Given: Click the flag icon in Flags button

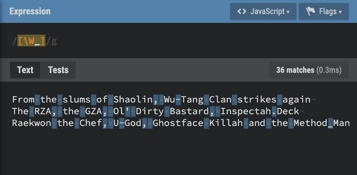Looking at the screenshot, I should point(311,11).
